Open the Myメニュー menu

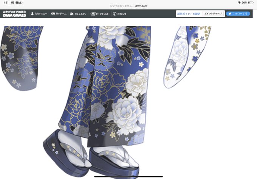pos(39,14)
